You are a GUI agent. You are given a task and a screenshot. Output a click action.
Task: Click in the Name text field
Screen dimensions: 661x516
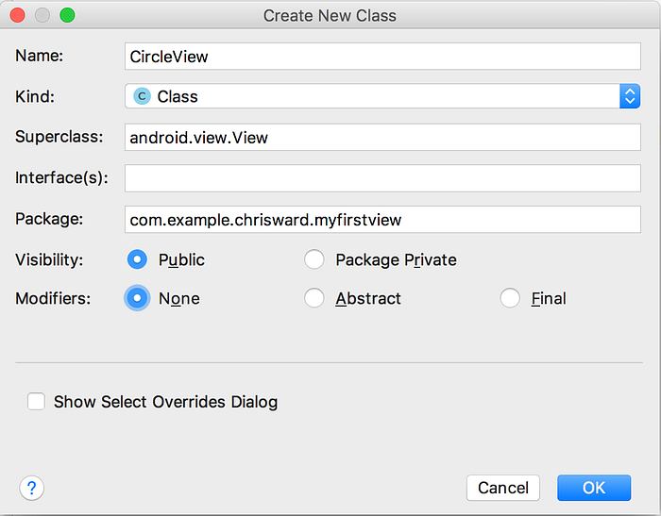(382, 56)
